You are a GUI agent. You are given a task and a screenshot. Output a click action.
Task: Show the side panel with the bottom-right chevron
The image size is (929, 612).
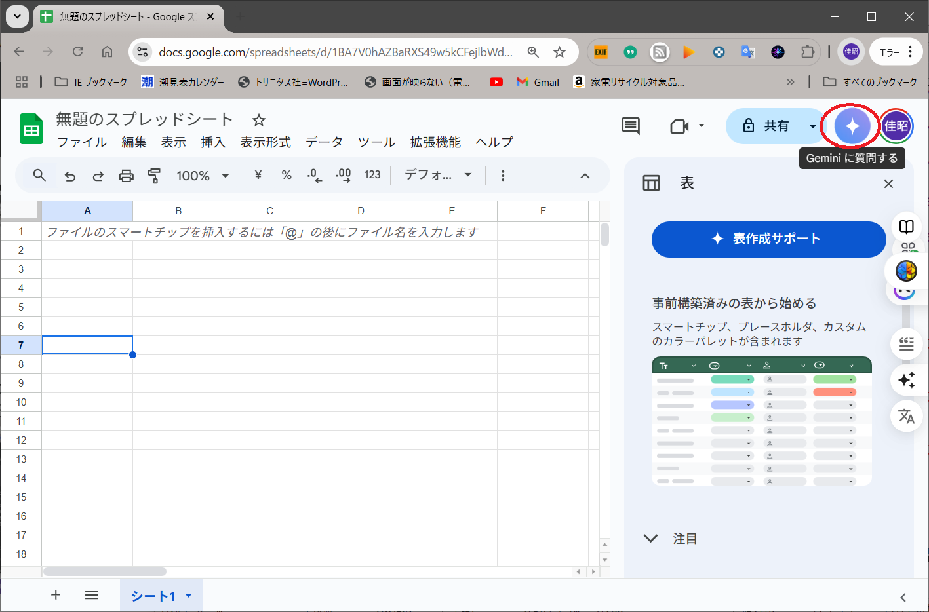[x=903, y=597]
